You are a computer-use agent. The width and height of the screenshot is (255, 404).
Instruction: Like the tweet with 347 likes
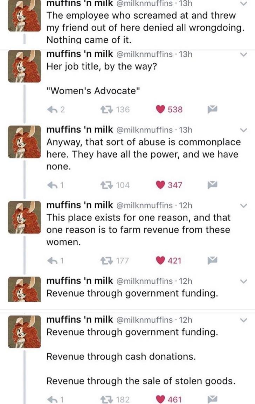(x=161, y=185)
